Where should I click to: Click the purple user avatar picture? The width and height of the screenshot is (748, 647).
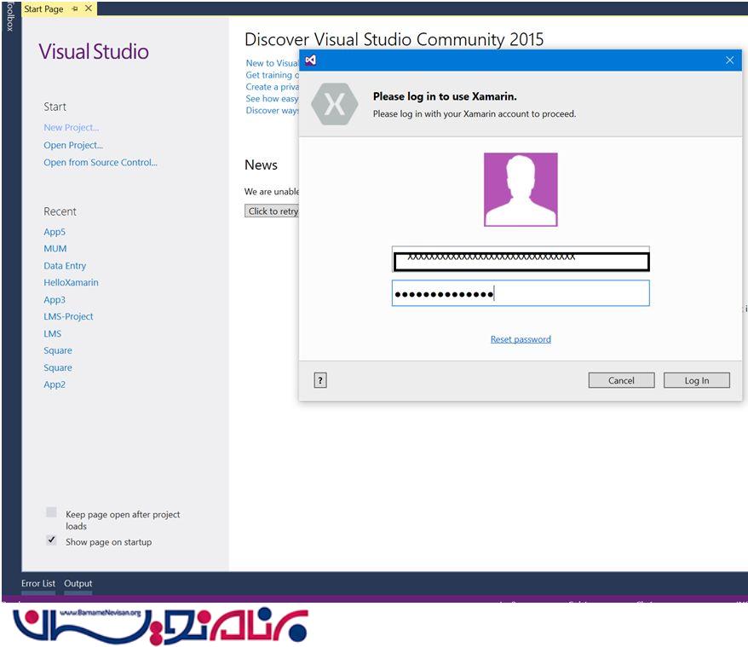click(x=521, y=189)
